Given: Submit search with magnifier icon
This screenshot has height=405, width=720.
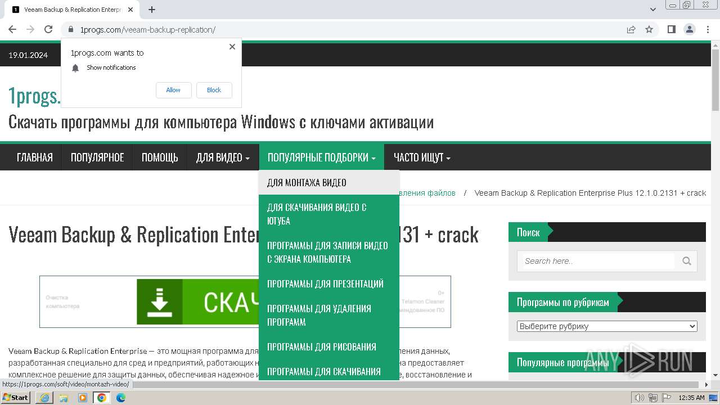Looking at the screenshot, I should tap(686, 261).
